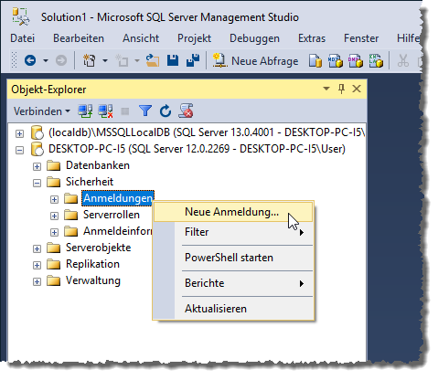The width and height of the screenshot is (438, 380).
Task: Select the Verwaltung tree item
Action: point(93,280)
